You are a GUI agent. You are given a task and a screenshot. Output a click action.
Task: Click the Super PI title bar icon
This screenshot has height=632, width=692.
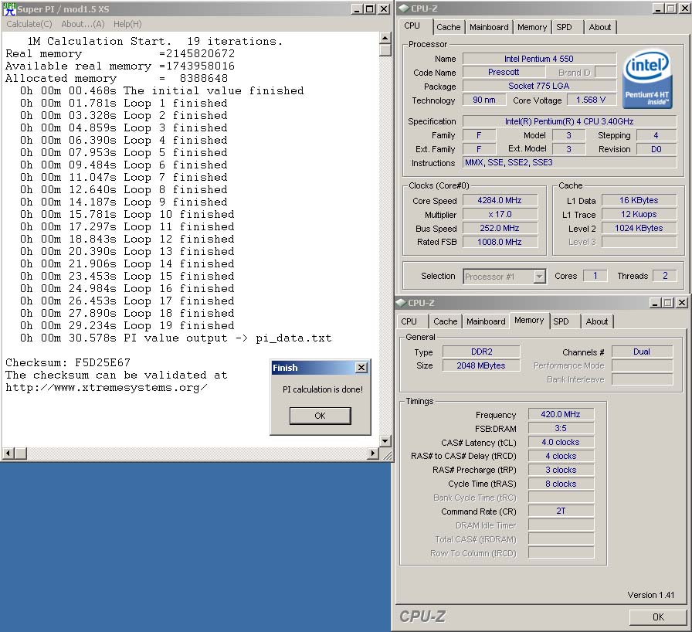[9, 8]
